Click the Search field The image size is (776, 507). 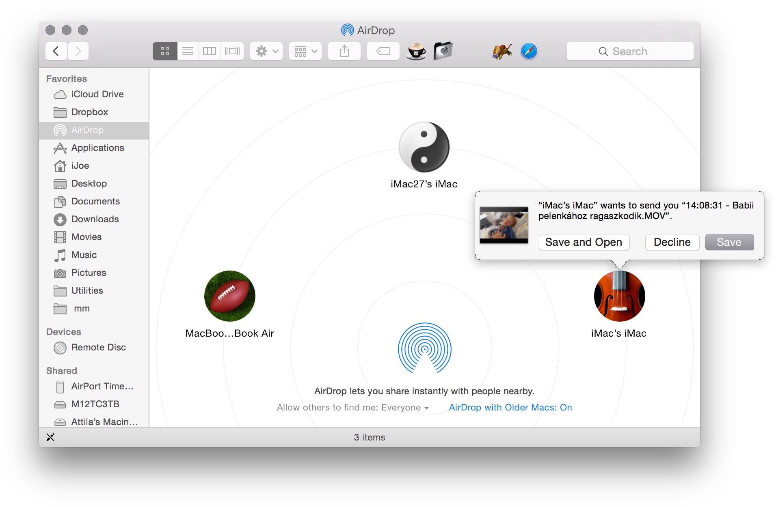(630, 51)
